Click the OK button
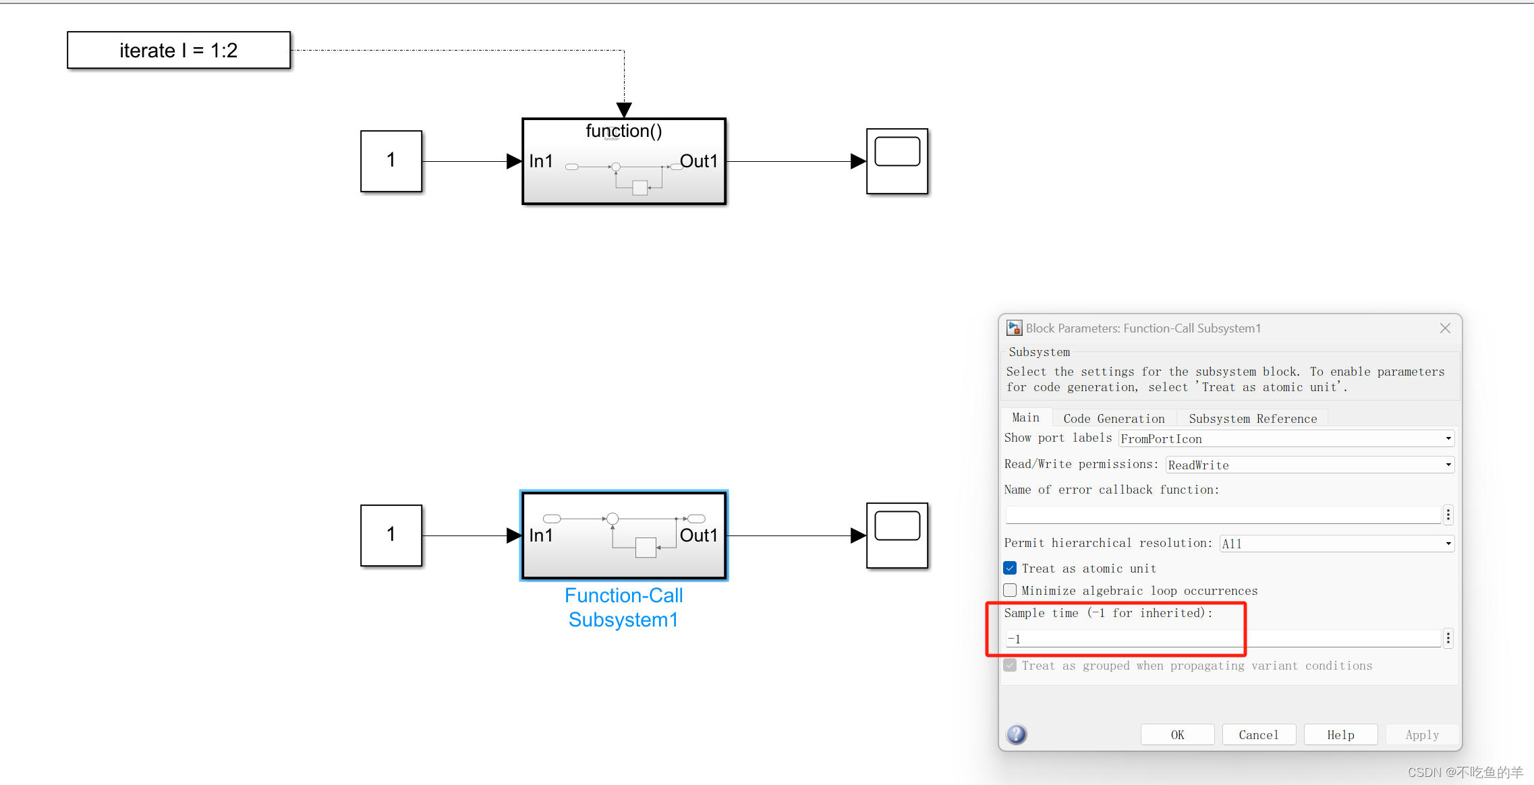 pos(1177,734)
